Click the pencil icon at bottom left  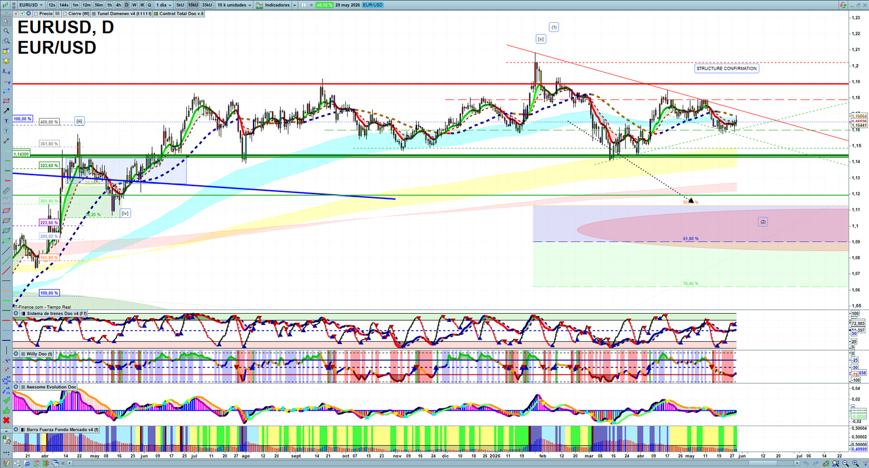6,463
